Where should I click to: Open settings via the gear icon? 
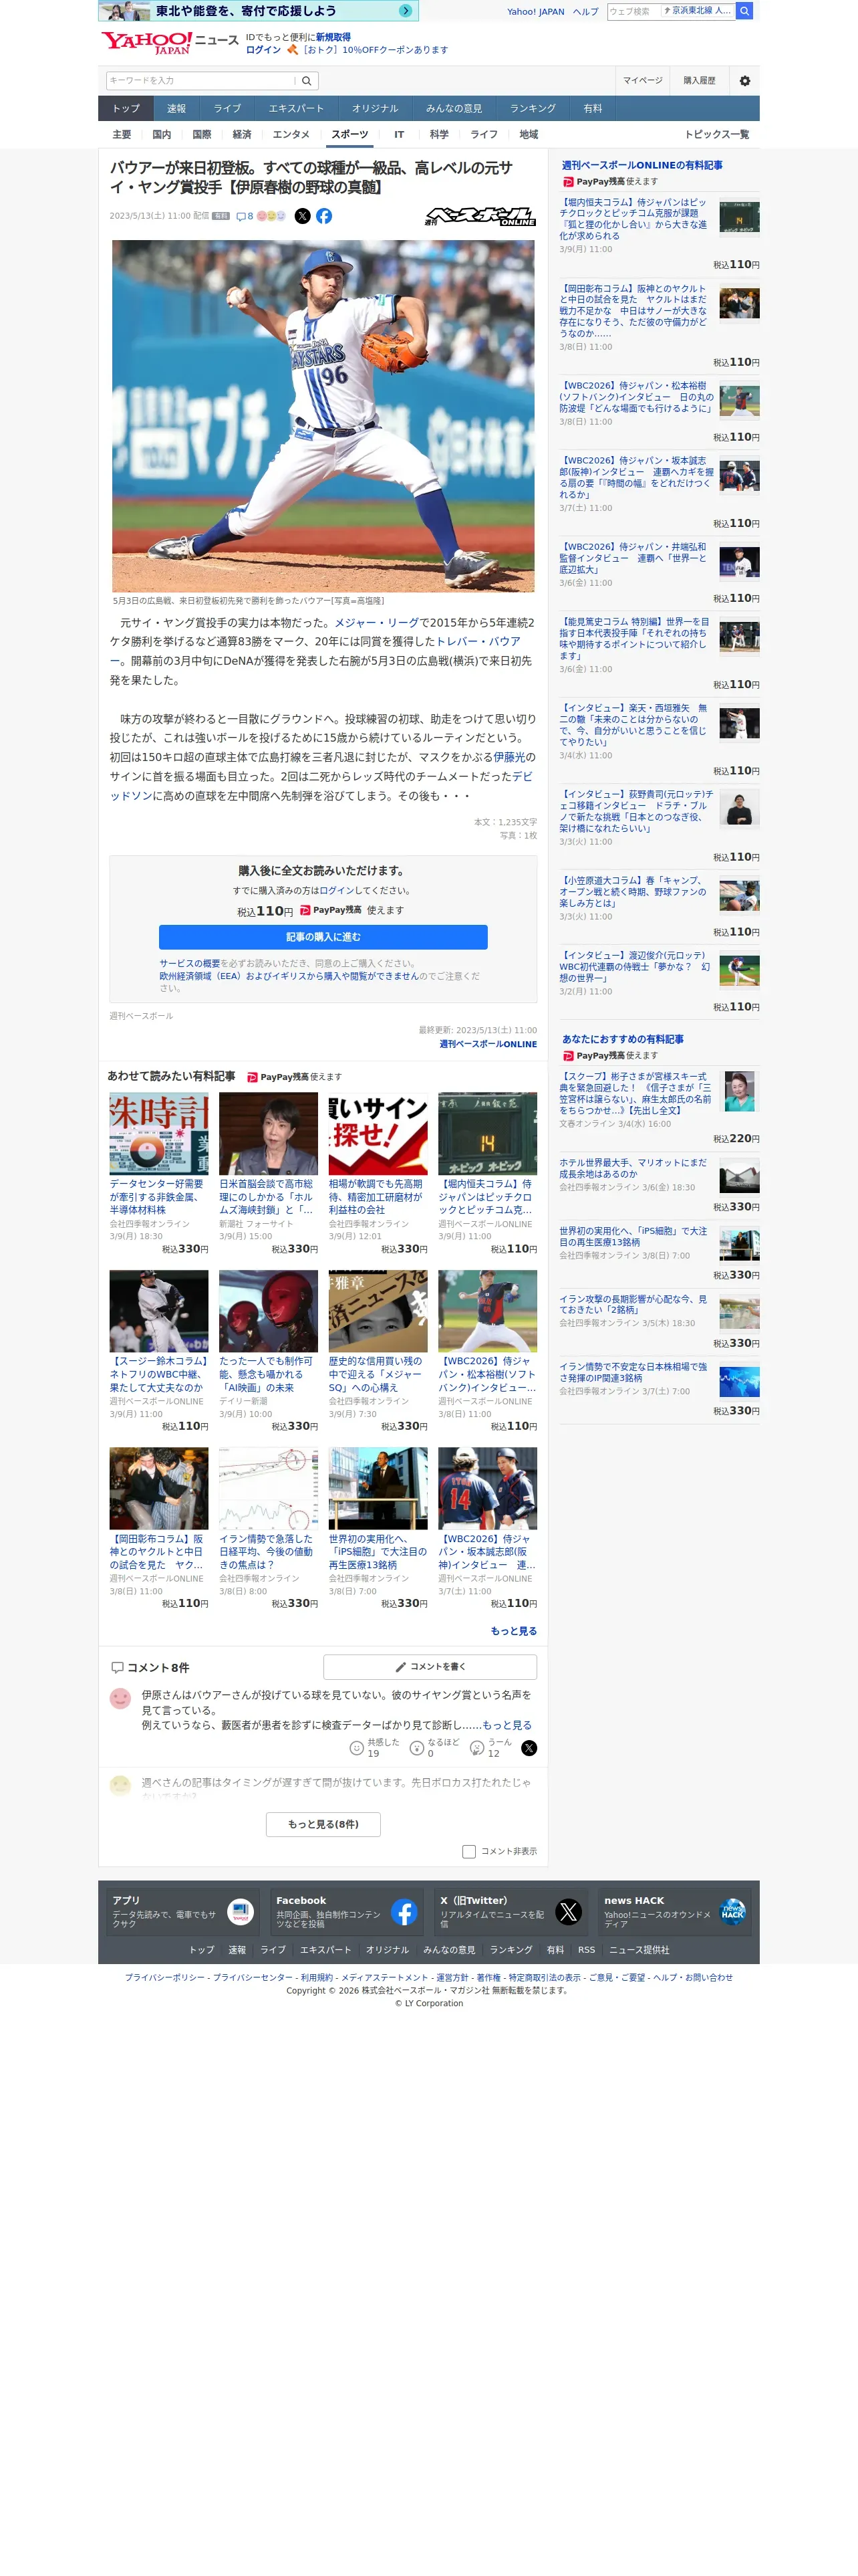(x=744, y=81)
